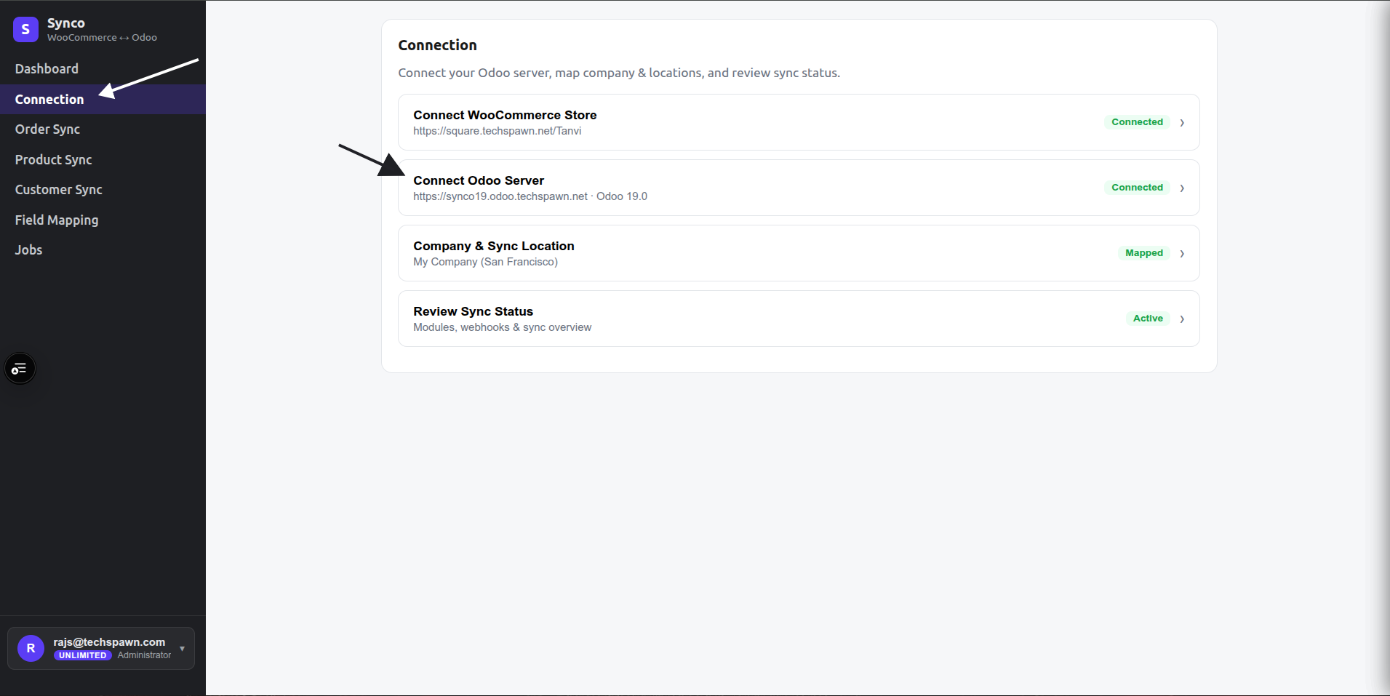Open the Company & Sync Location title

coord(494,246)
